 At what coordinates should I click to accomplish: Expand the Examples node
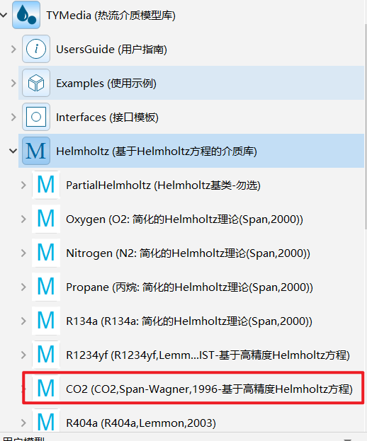point(13,83)
